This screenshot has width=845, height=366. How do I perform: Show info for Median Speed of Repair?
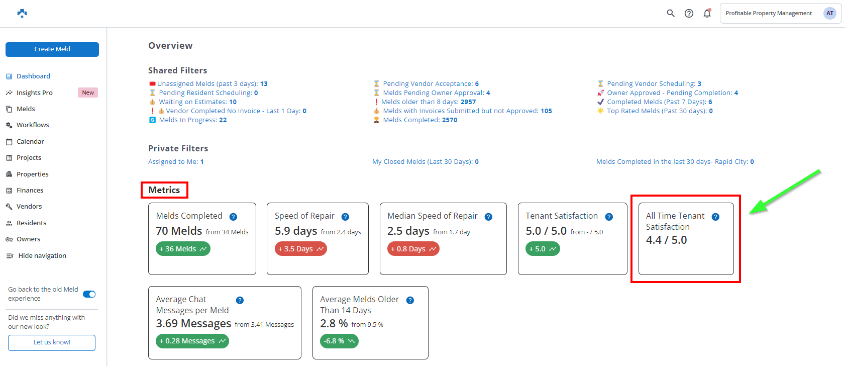pyautogui.click(x=488, y=217)
